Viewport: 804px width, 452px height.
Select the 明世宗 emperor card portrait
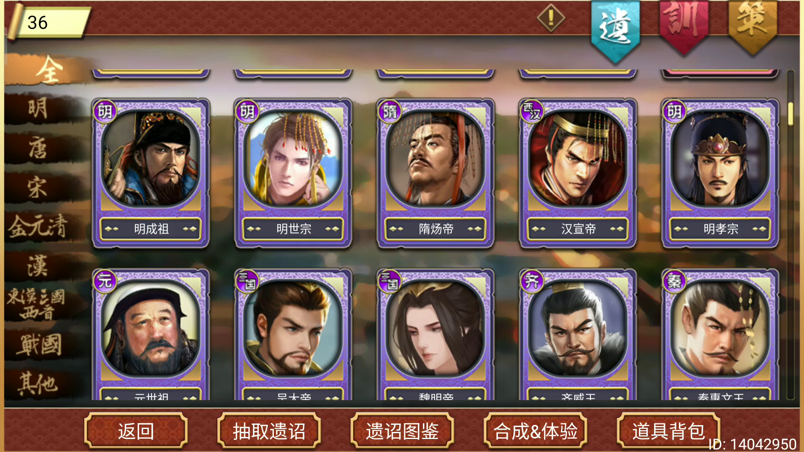[x=293, y=159]
